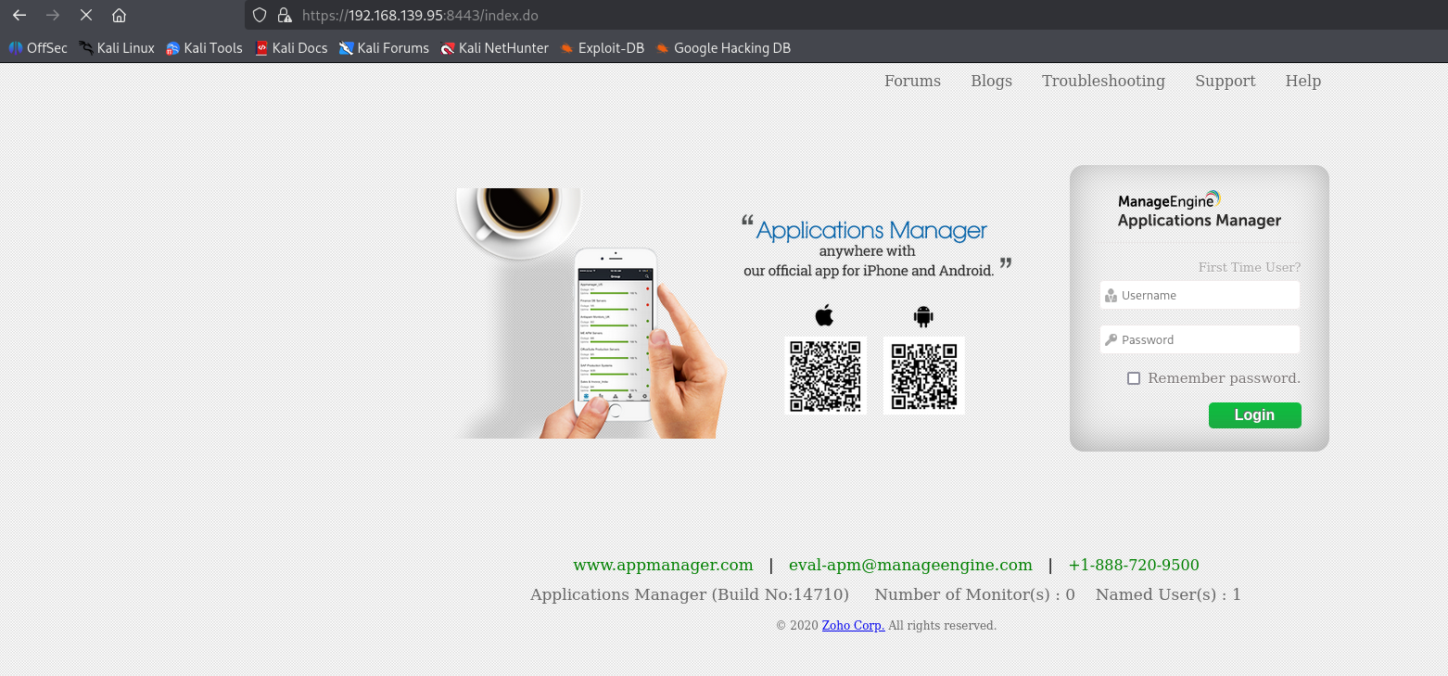
Task: Click the www.appmanager.com link
Action: pos(663,565)
